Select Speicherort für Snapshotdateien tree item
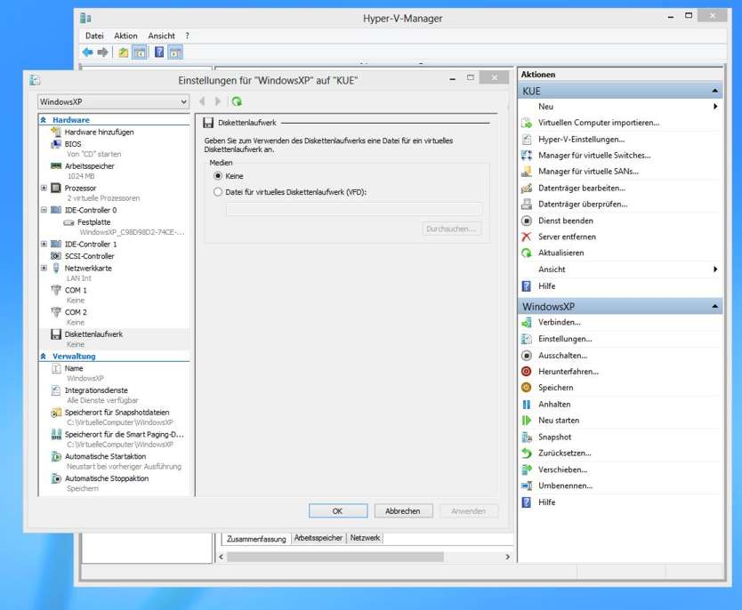Image resolution: width=742 pixels, height=610 pixels. pos(117,413)
